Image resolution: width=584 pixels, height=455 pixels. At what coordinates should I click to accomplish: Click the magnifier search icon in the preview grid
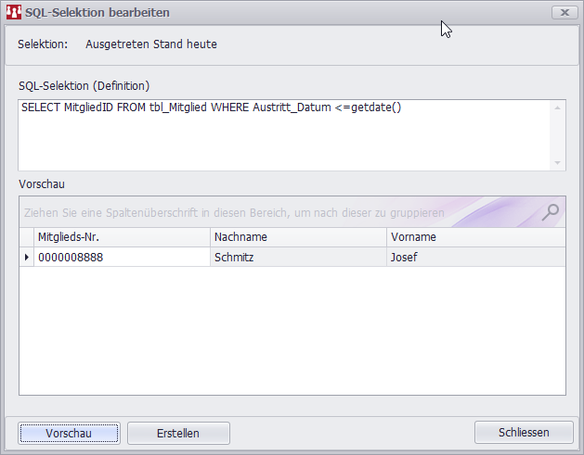pyautogui.click(x=551, y=211)
